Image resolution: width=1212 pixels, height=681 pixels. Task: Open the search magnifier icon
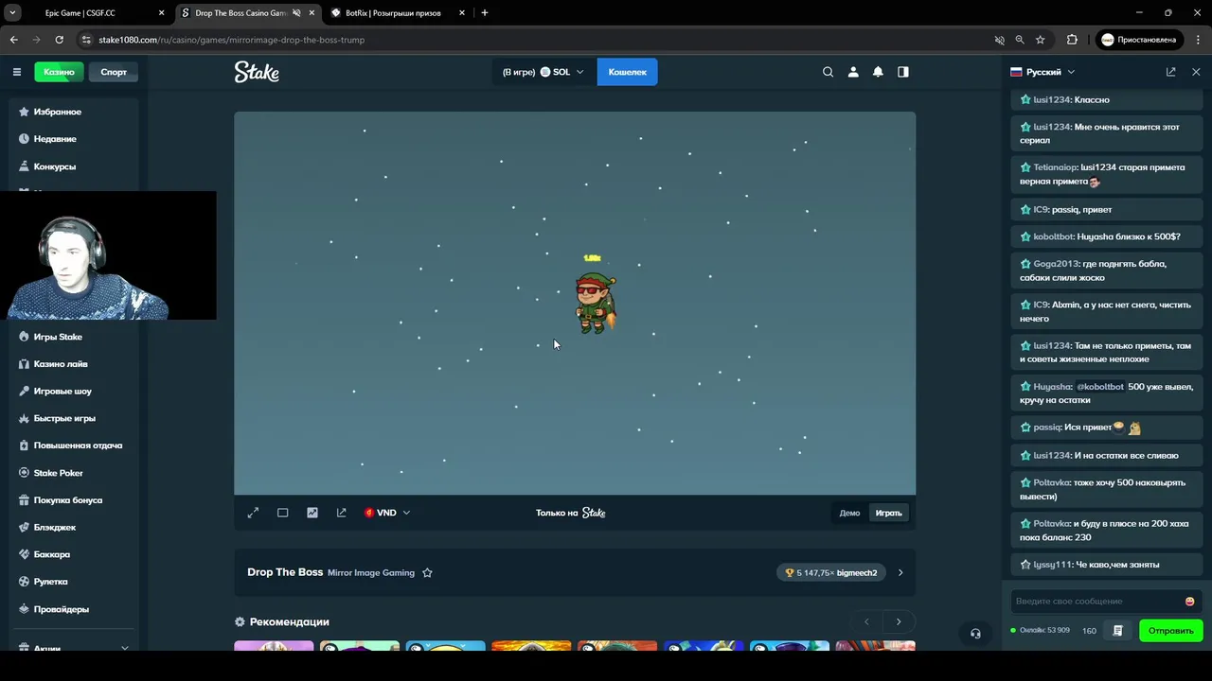click(x=829, y=72)
